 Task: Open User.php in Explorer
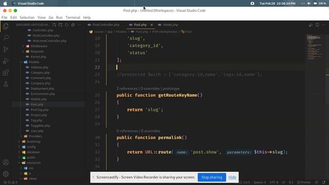(x=37, y=131)
